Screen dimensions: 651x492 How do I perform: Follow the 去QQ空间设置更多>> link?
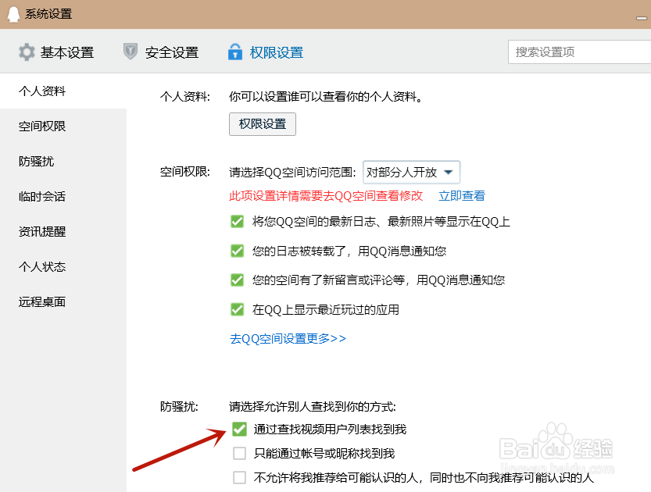(288, 339)
